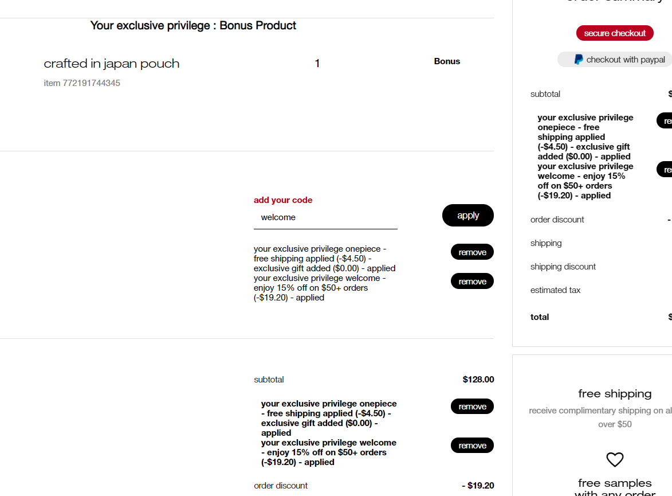672x496 pixels.
Task: Focus the add your code input field
Action: point(325,217)
